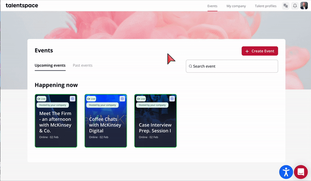Switch to Upcoming events tab
311x181 pixels.
(x=50, y=65)
